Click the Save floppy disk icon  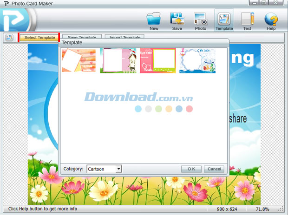(x=177, y=20)
